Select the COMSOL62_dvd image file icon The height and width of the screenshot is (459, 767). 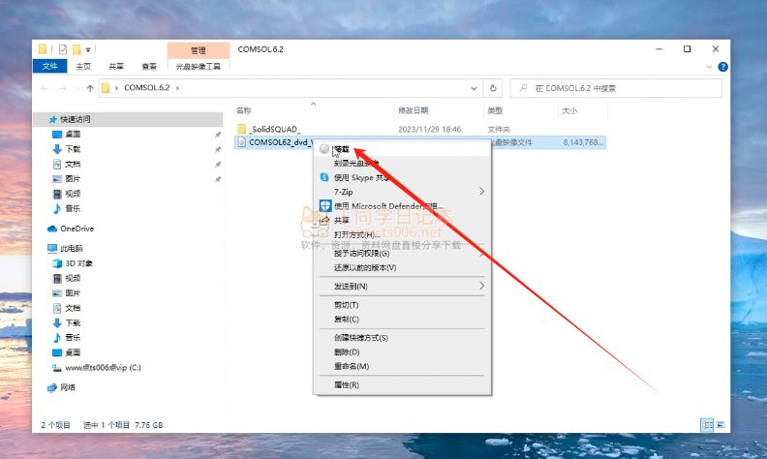pos(242,142)
